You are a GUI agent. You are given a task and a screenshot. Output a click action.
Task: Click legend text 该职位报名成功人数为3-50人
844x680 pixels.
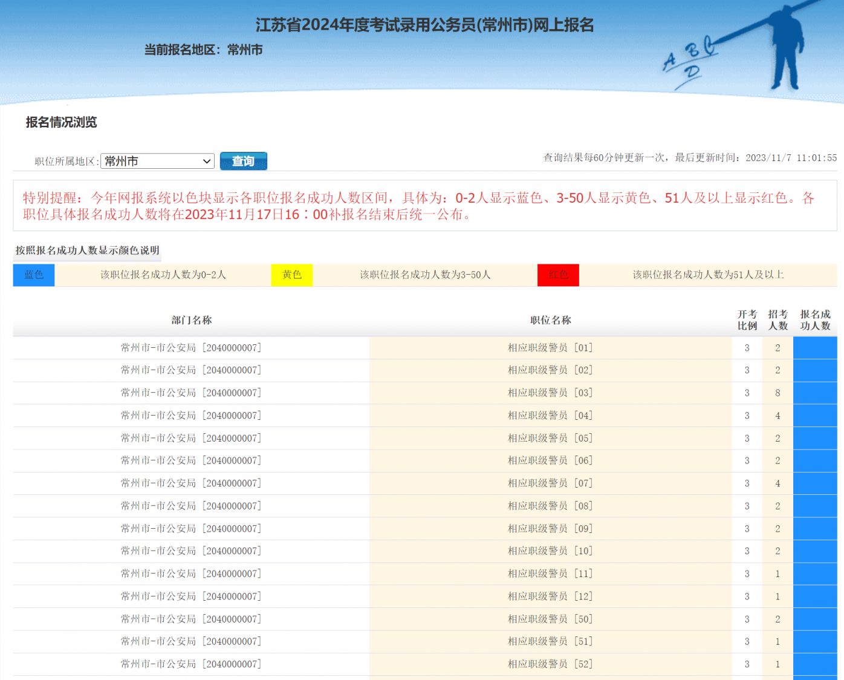[x=425, y=275]
